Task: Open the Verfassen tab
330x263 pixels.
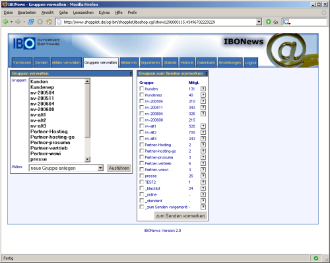Action: click(22, 63)
